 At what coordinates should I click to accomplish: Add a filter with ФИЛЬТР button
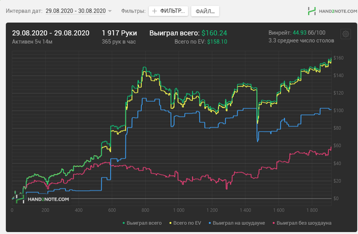(168, 11)
